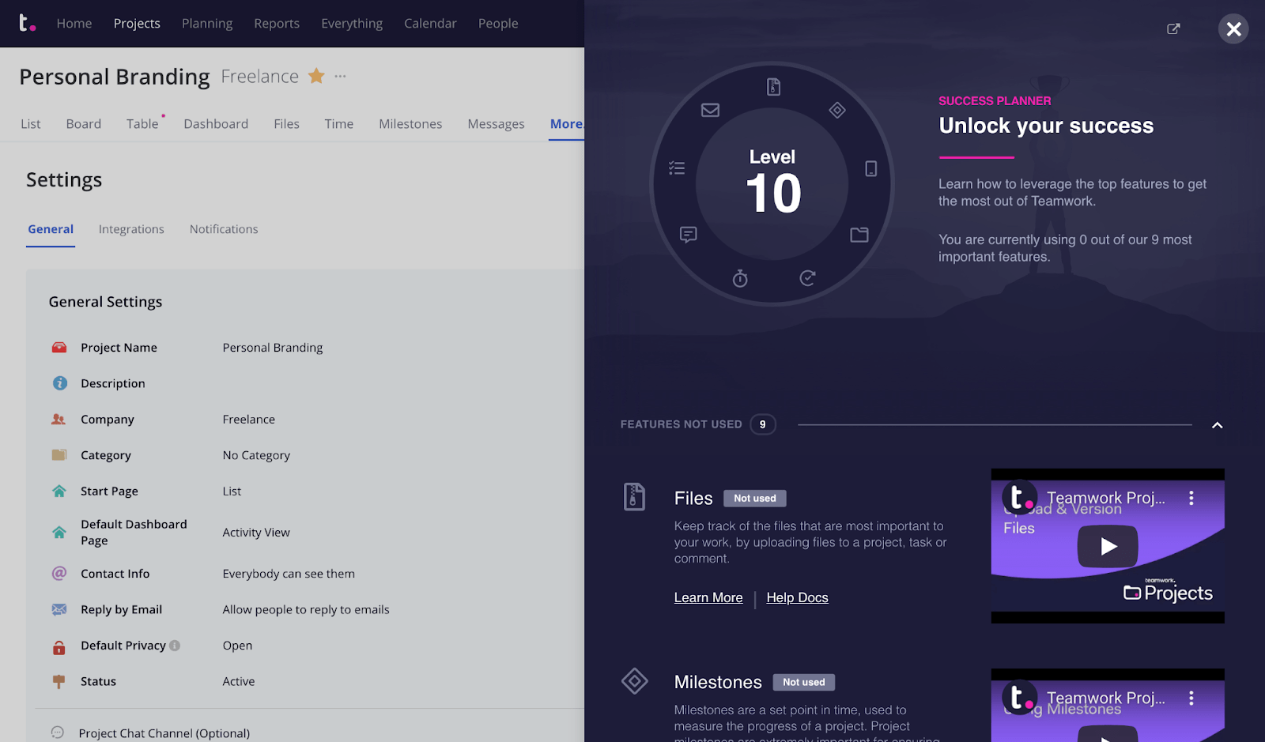Click the Project Chat Channel icon

(x=58, y=733)
